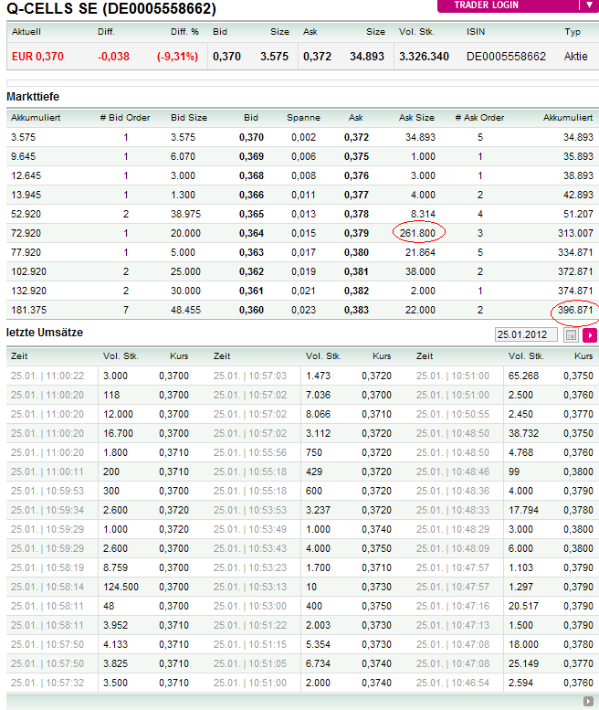Select trade volume 124.500
The image size is (599, 710).
(x=121, y=587)
